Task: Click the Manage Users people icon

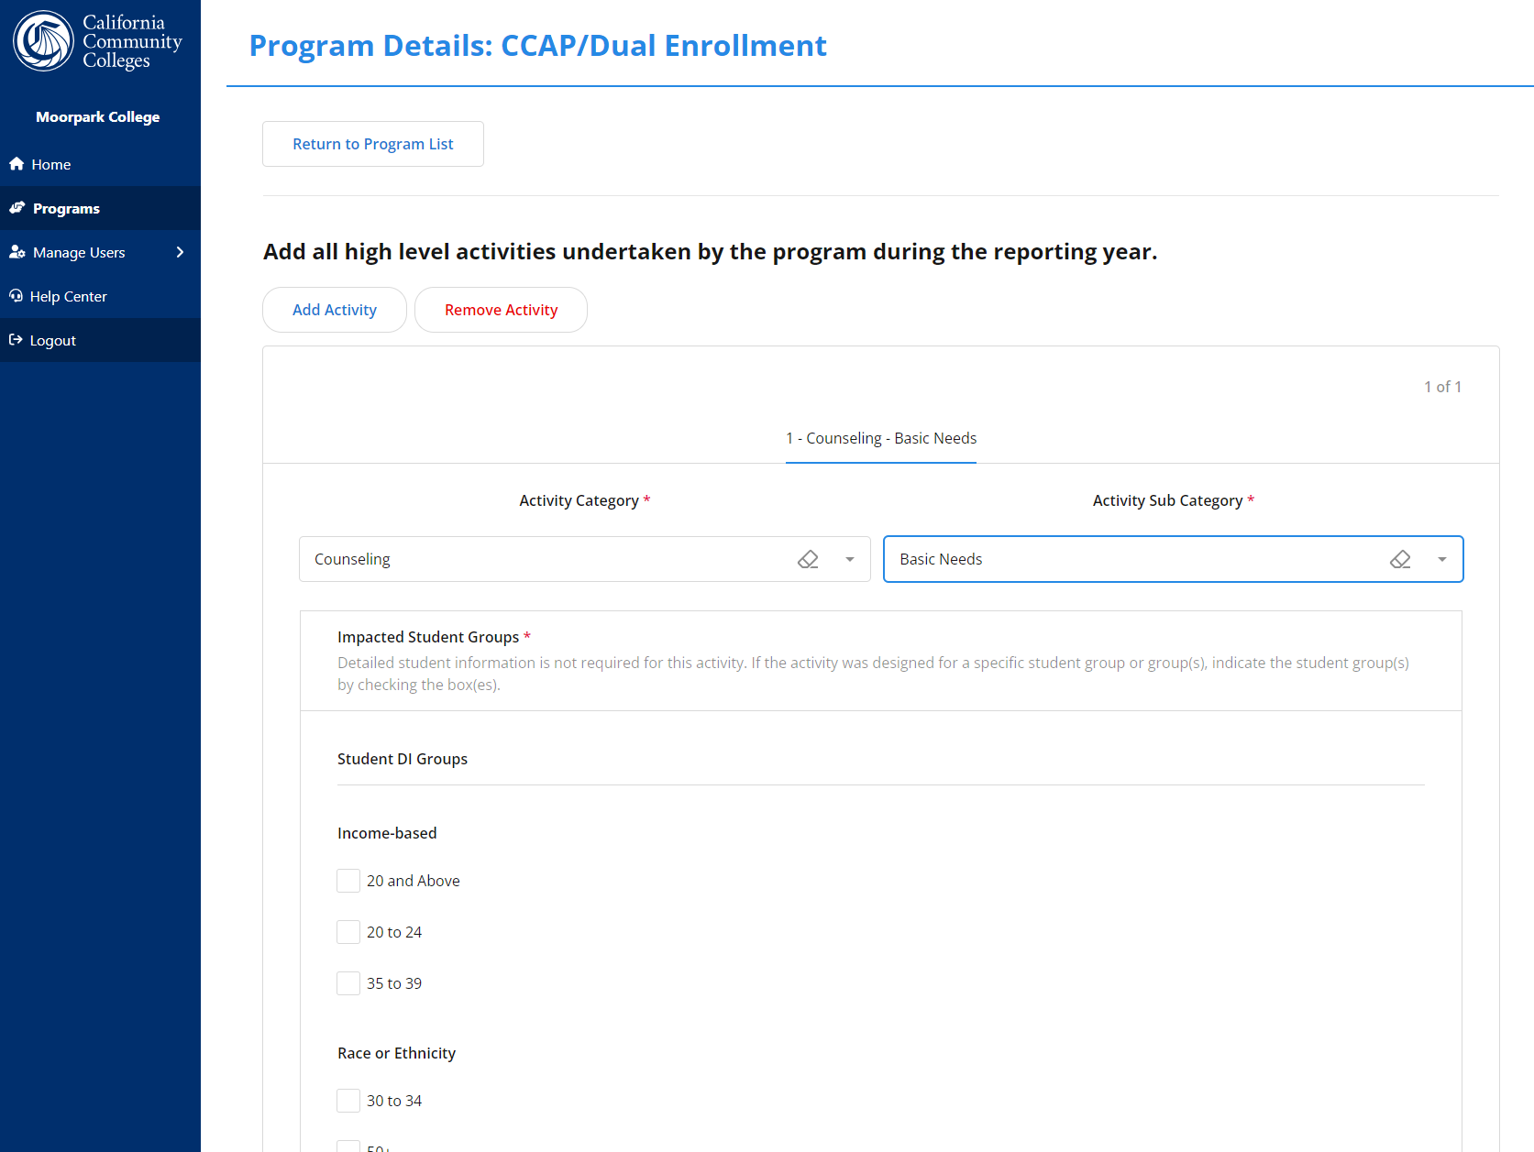Action: point(17,252)
